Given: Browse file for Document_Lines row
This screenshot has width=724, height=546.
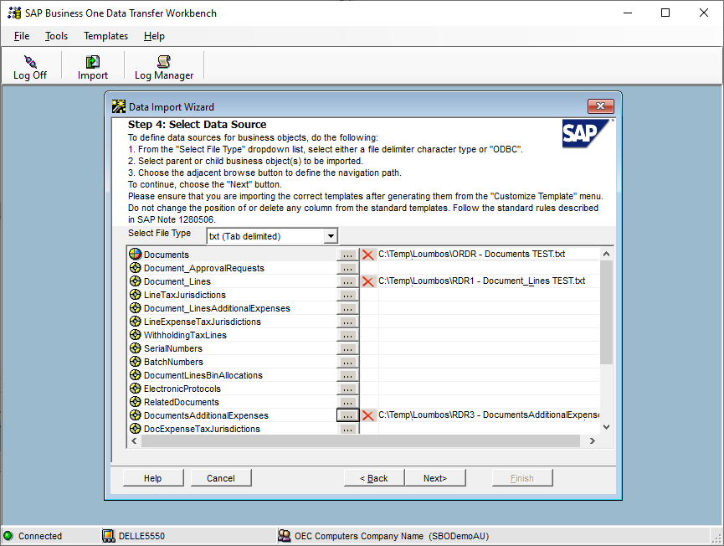Looking at the screenshot, I should (x=347, y=281).
